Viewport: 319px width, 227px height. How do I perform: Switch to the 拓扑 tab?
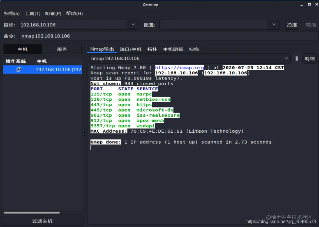click(152, 49)
